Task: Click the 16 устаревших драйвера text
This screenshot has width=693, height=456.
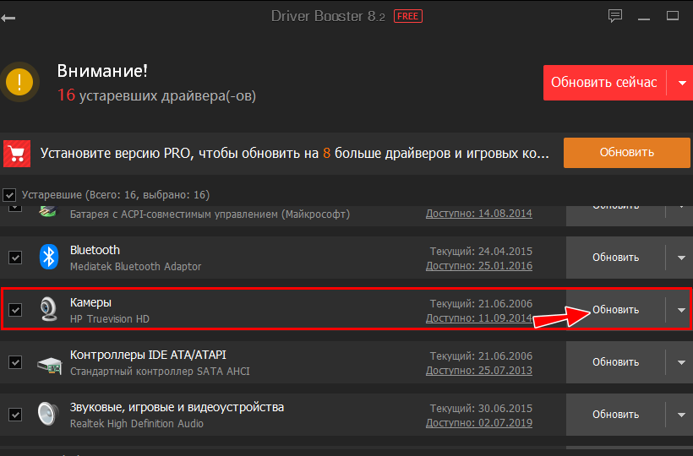Action: (156, 95)
